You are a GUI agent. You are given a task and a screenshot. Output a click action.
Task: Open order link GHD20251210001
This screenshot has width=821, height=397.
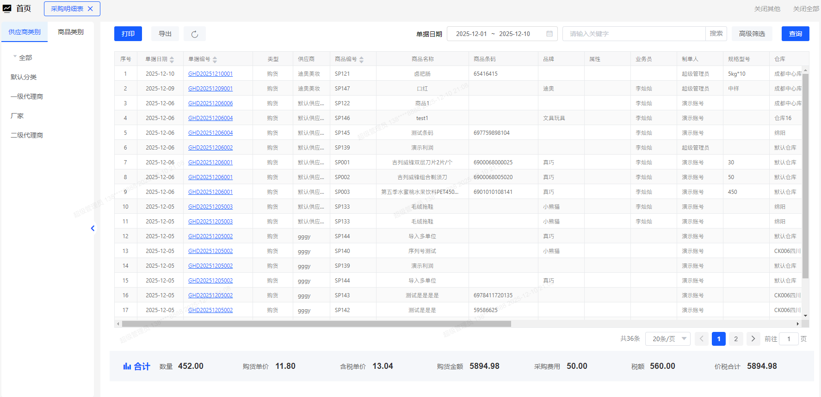210,74
